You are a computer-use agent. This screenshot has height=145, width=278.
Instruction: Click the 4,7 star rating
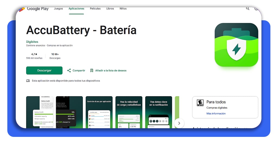[34, 54]
